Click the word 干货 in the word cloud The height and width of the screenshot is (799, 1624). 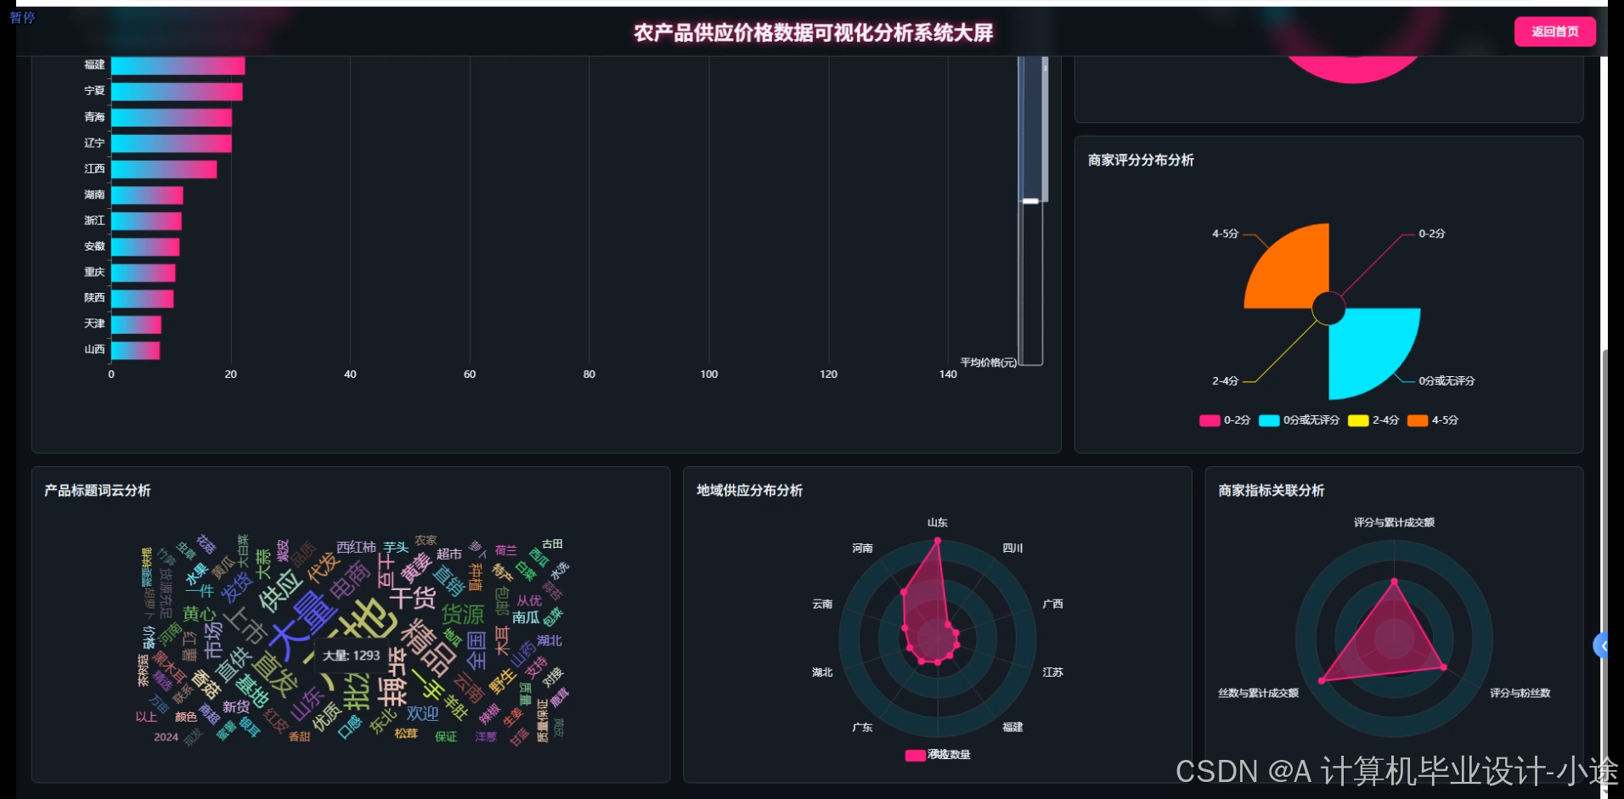[413, 598]
